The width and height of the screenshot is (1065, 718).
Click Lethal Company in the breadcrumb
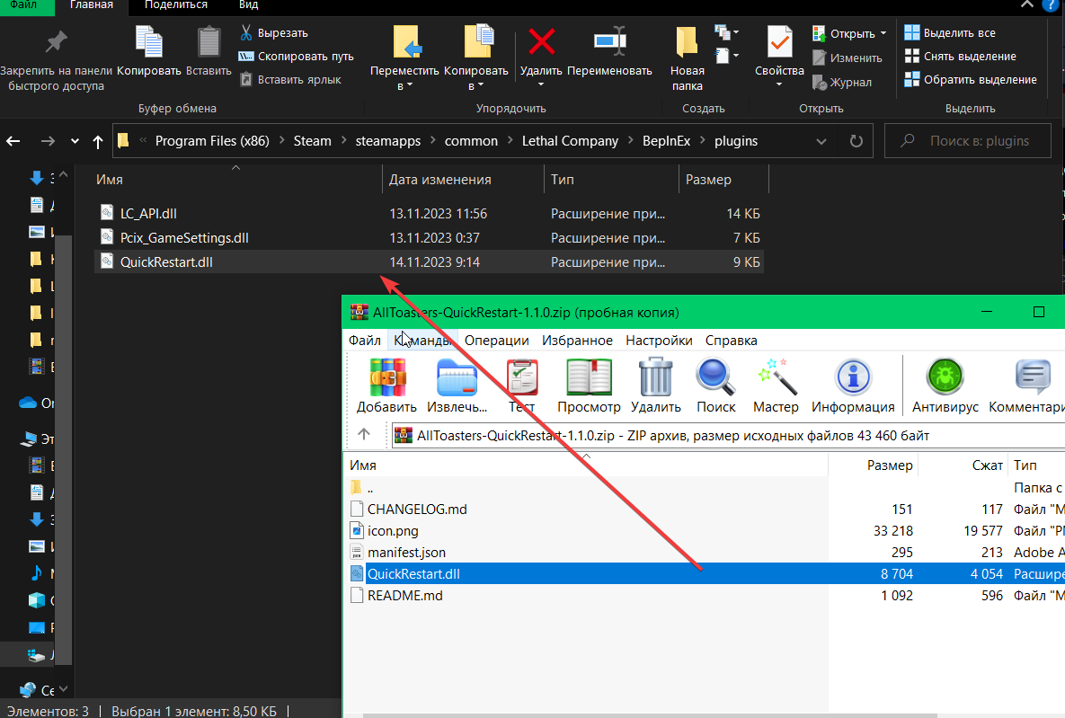570,140
